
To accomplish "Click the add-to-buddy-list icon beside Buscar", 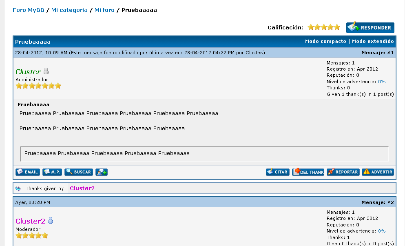I will pos(102,172).
